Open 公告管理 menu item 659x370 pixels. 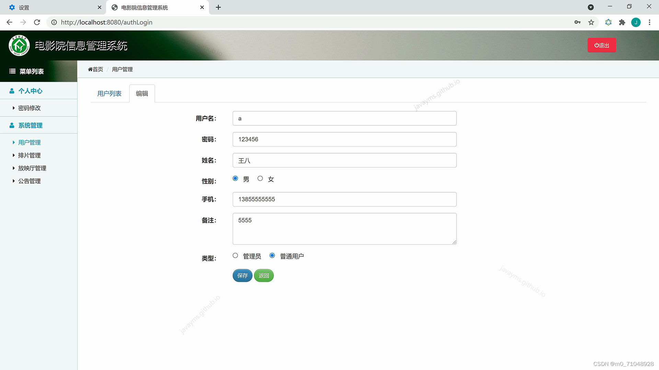tap(29, 181)
